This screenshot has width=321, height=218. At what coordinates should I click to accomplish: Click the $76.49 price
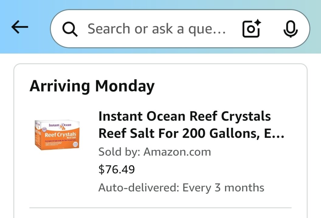pyautogui.click(x=116, y=169)
